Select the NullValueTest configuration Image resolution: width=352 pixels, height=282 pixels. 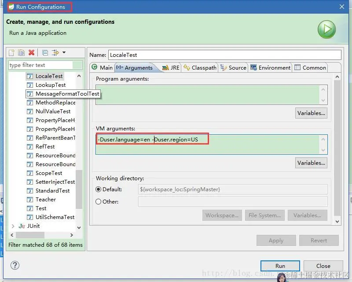53,111
